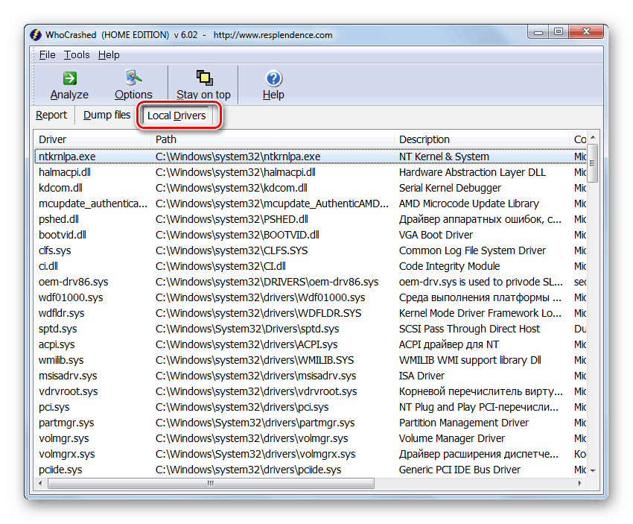
Task: Select the ci.dll driver row
Action: [x=311, y=267]
